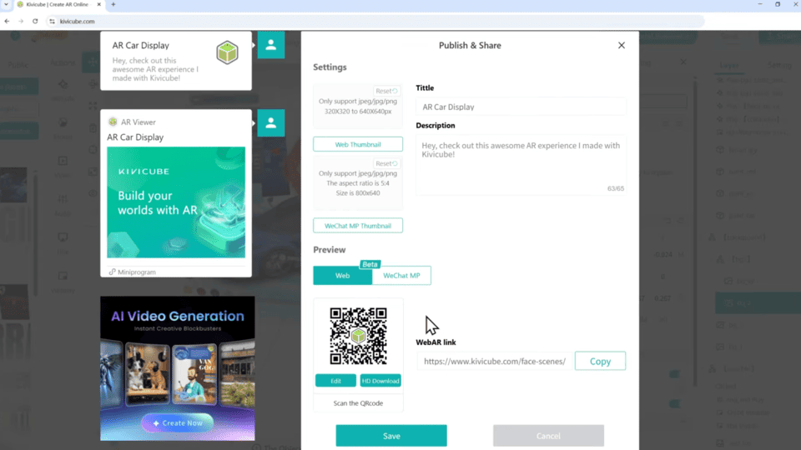Open the tab search dropdown arrow
The image size is (801, 450).
click(x=6, y=5)
